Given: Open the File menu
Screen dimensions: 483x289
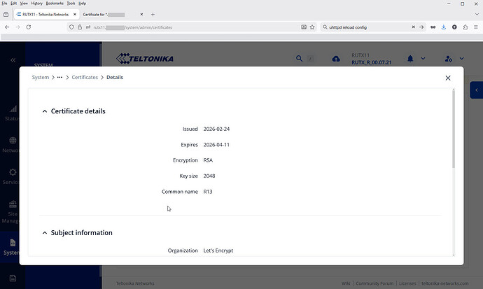Looking at the screenshot, I should 4,3.
